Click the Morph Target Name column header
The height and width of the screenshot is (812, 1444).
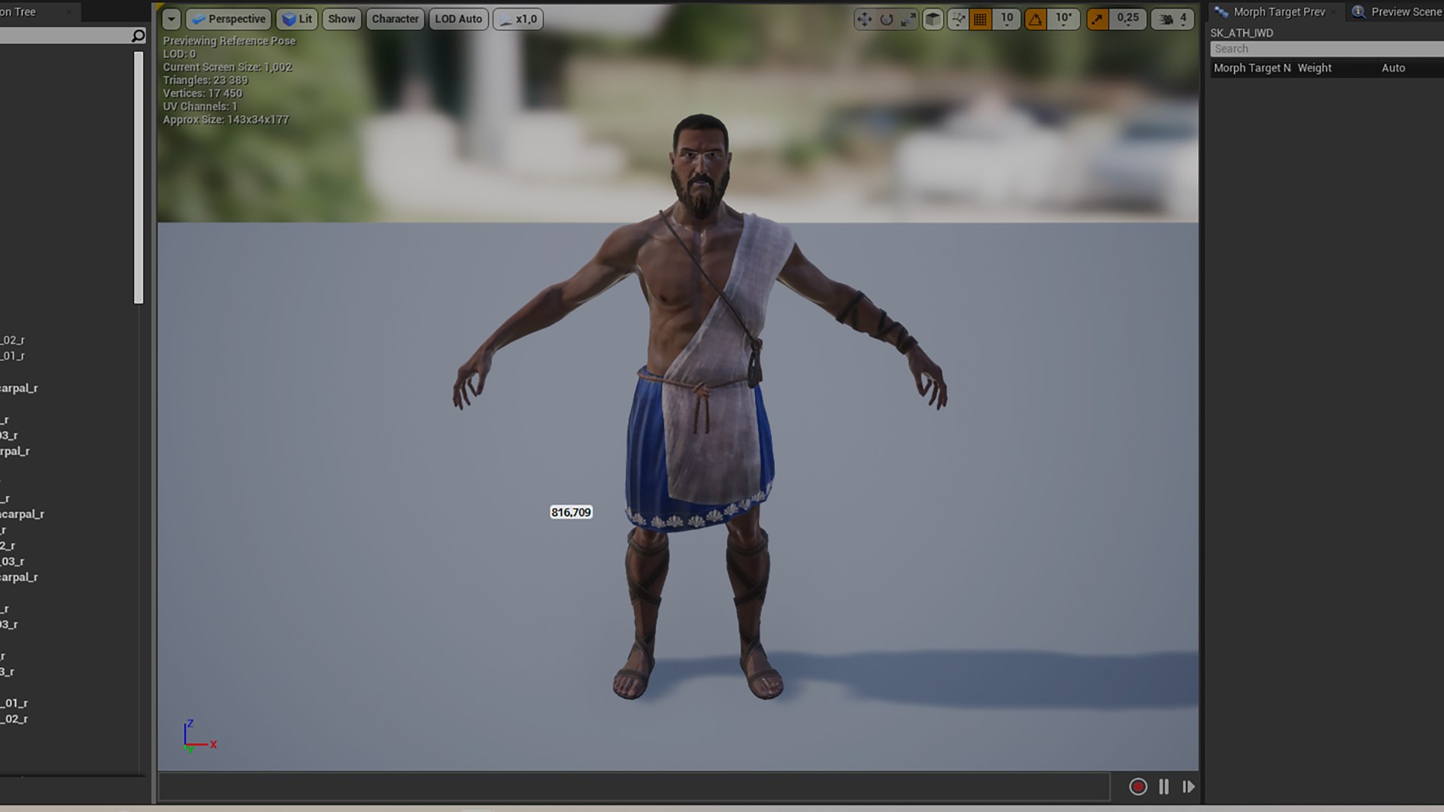(1251, 68)
